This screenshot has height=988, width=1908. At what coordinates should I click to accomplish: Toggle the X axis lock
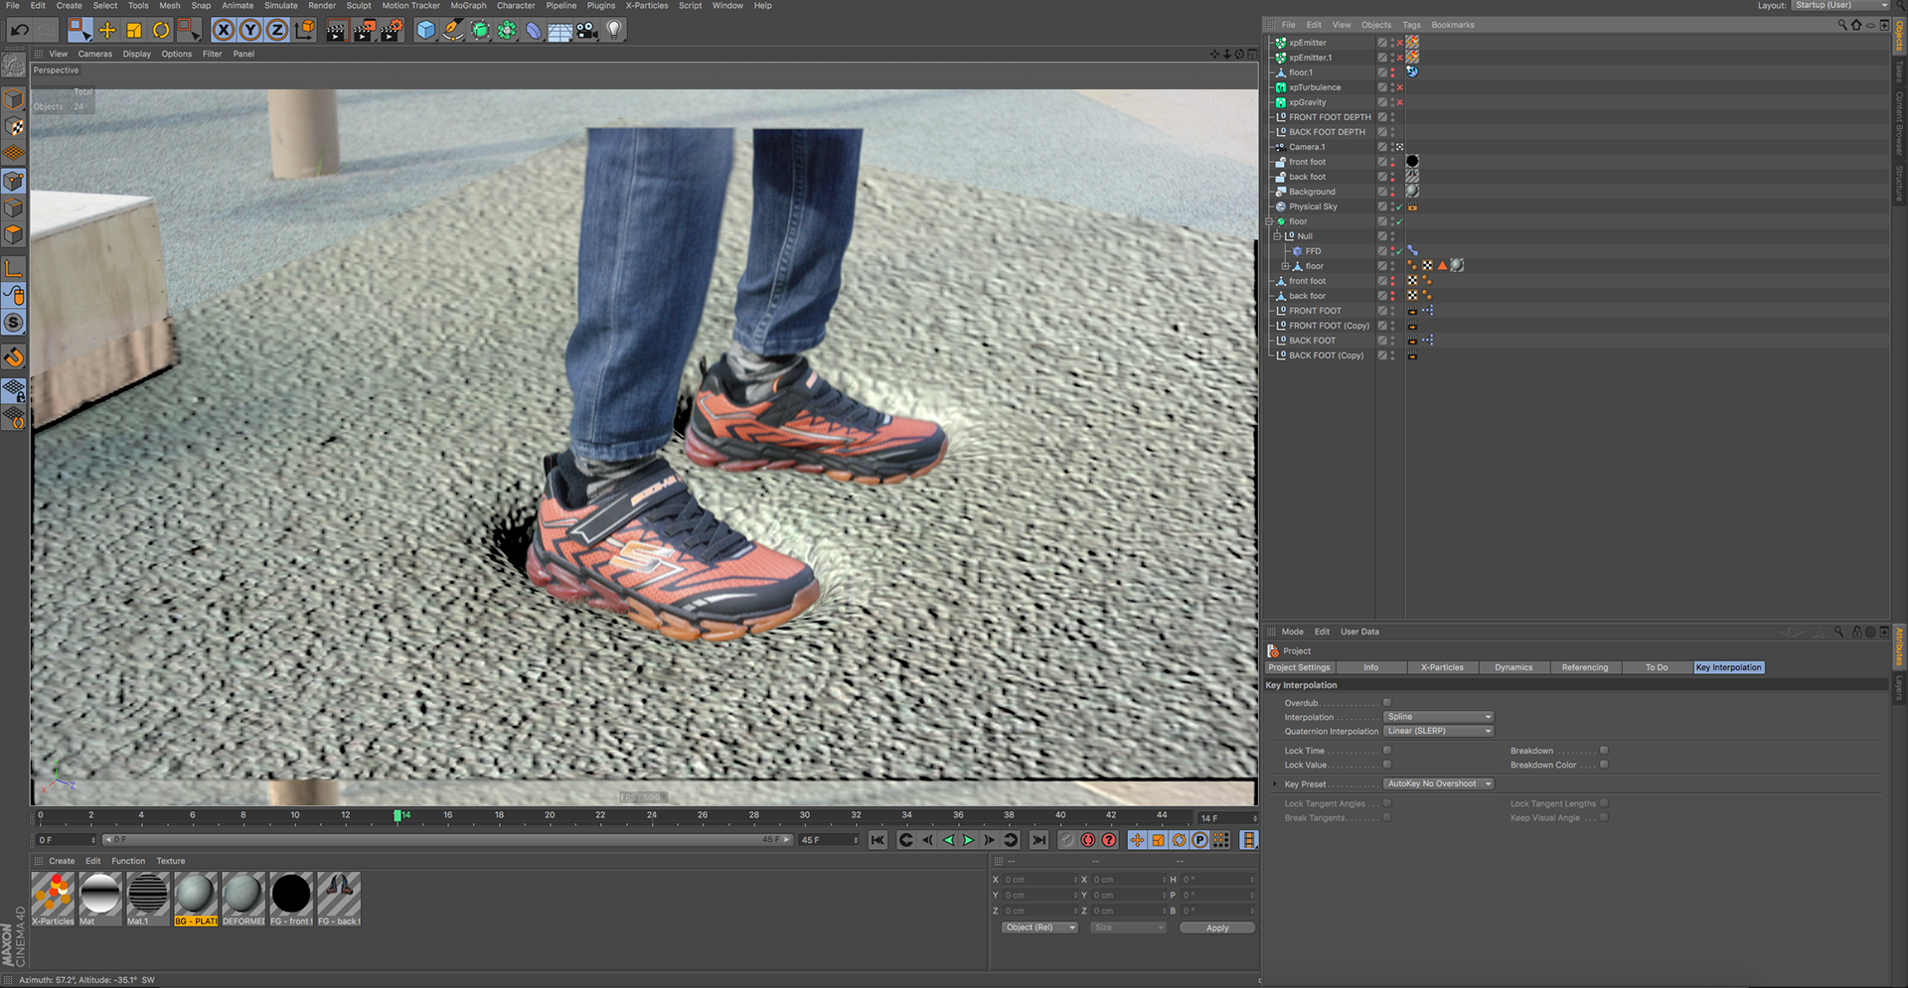(224, 30)
